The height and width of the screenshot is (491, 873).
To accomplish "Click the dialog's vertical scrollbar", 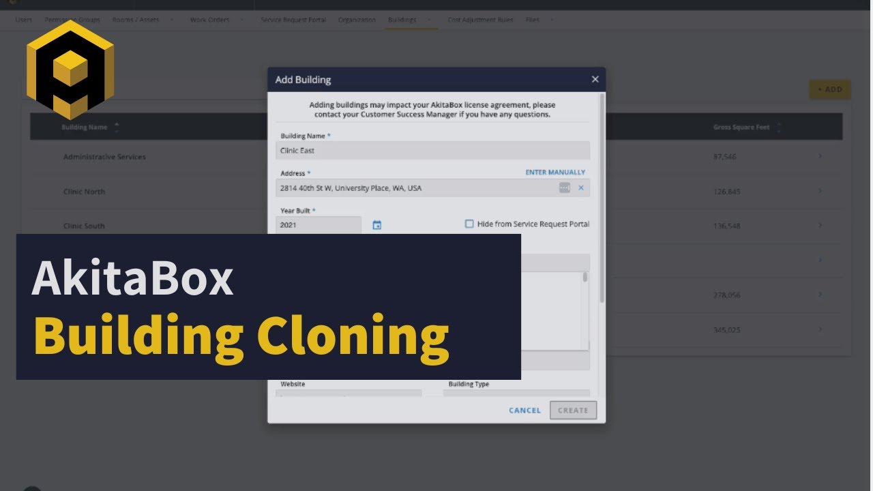I will click(x=602, y=198).
